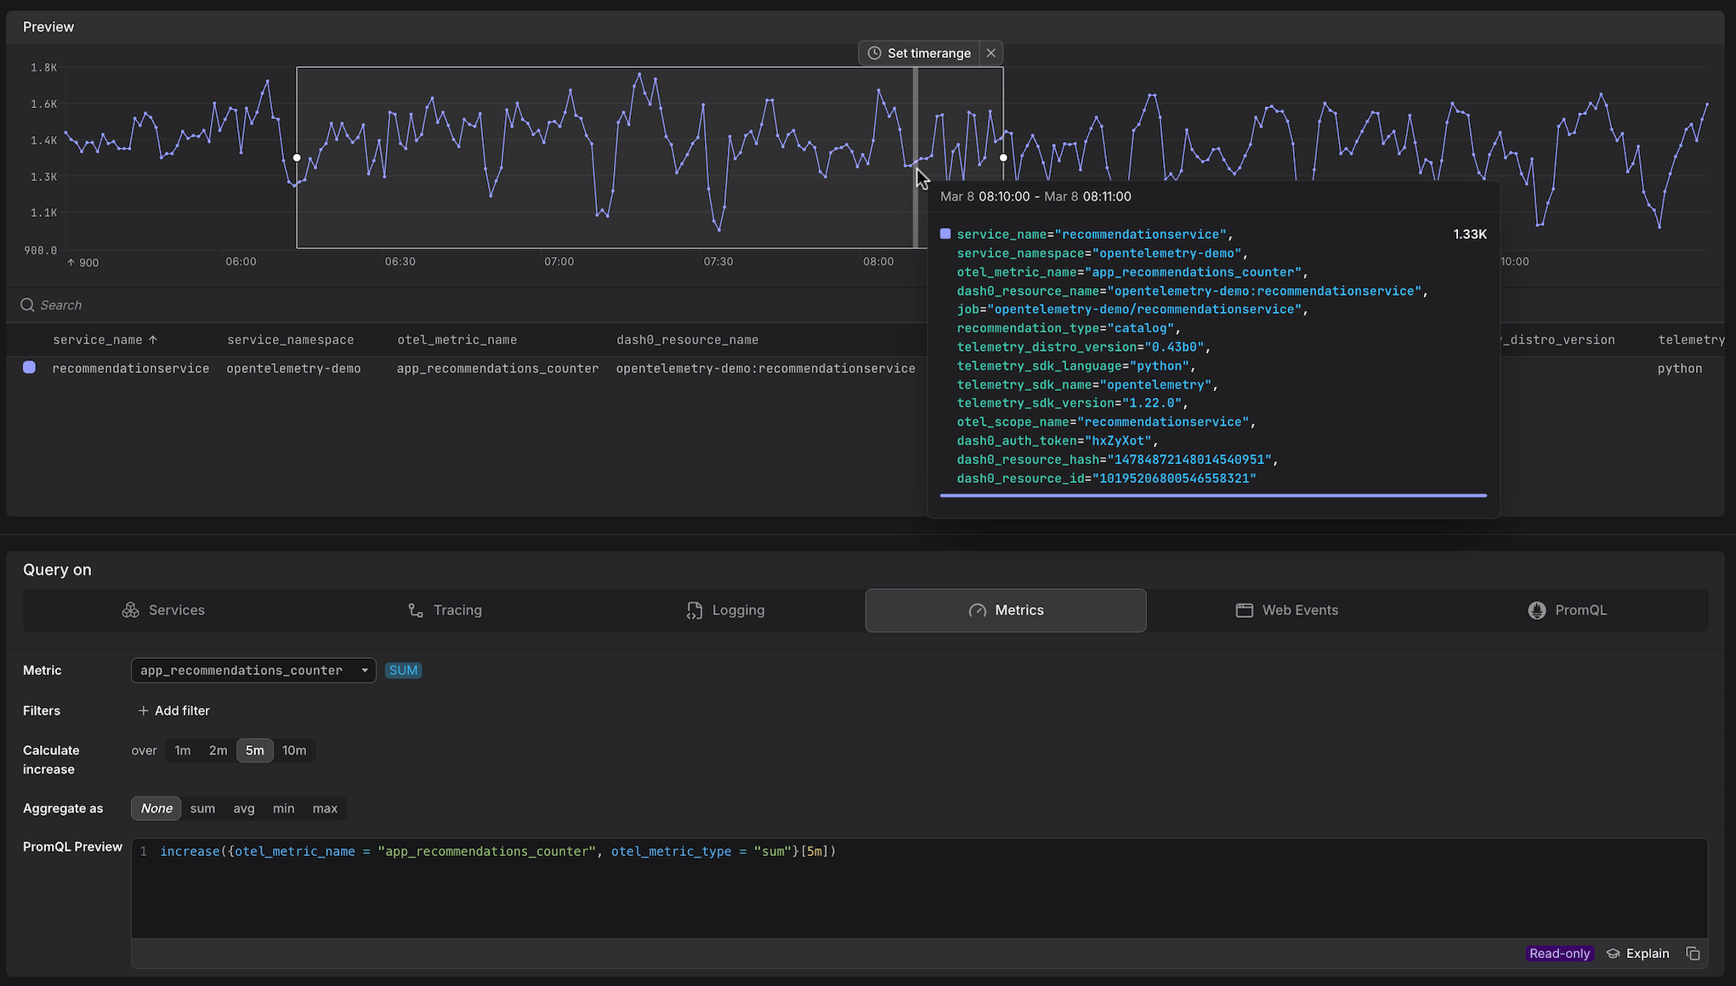
Task: Click the Tracing waterfall icon
Action: (x=414, y=609)
